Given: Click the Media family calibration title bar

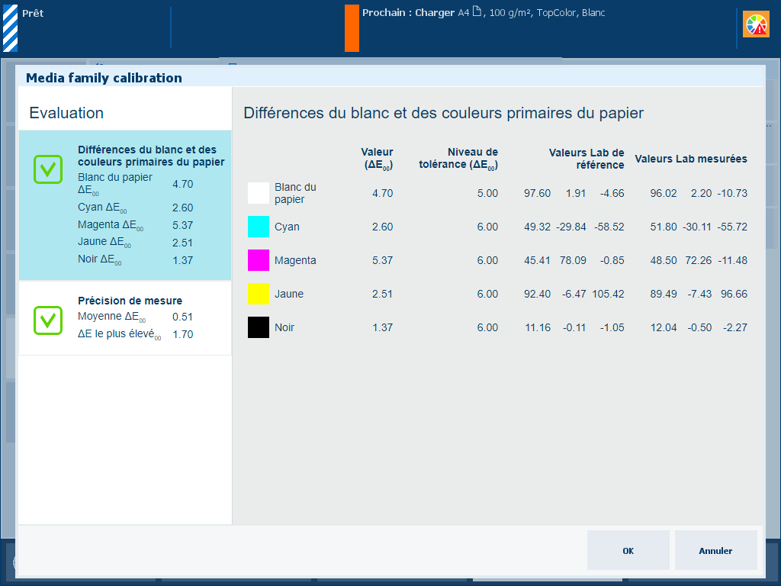Looking at the screenshot, I should click(390, 78).
